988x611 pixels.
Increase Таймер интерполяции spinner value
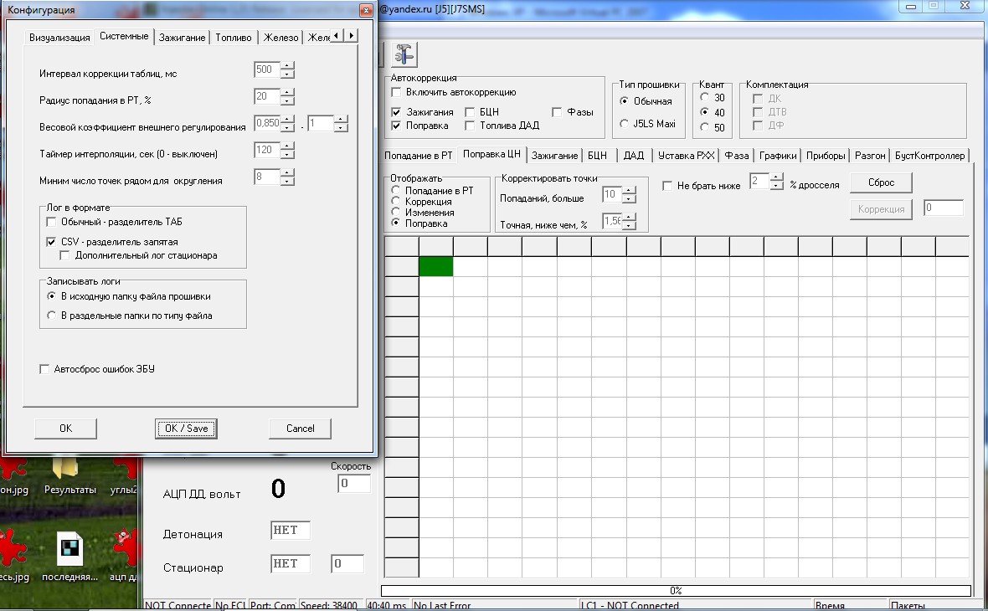pos(288,146)
